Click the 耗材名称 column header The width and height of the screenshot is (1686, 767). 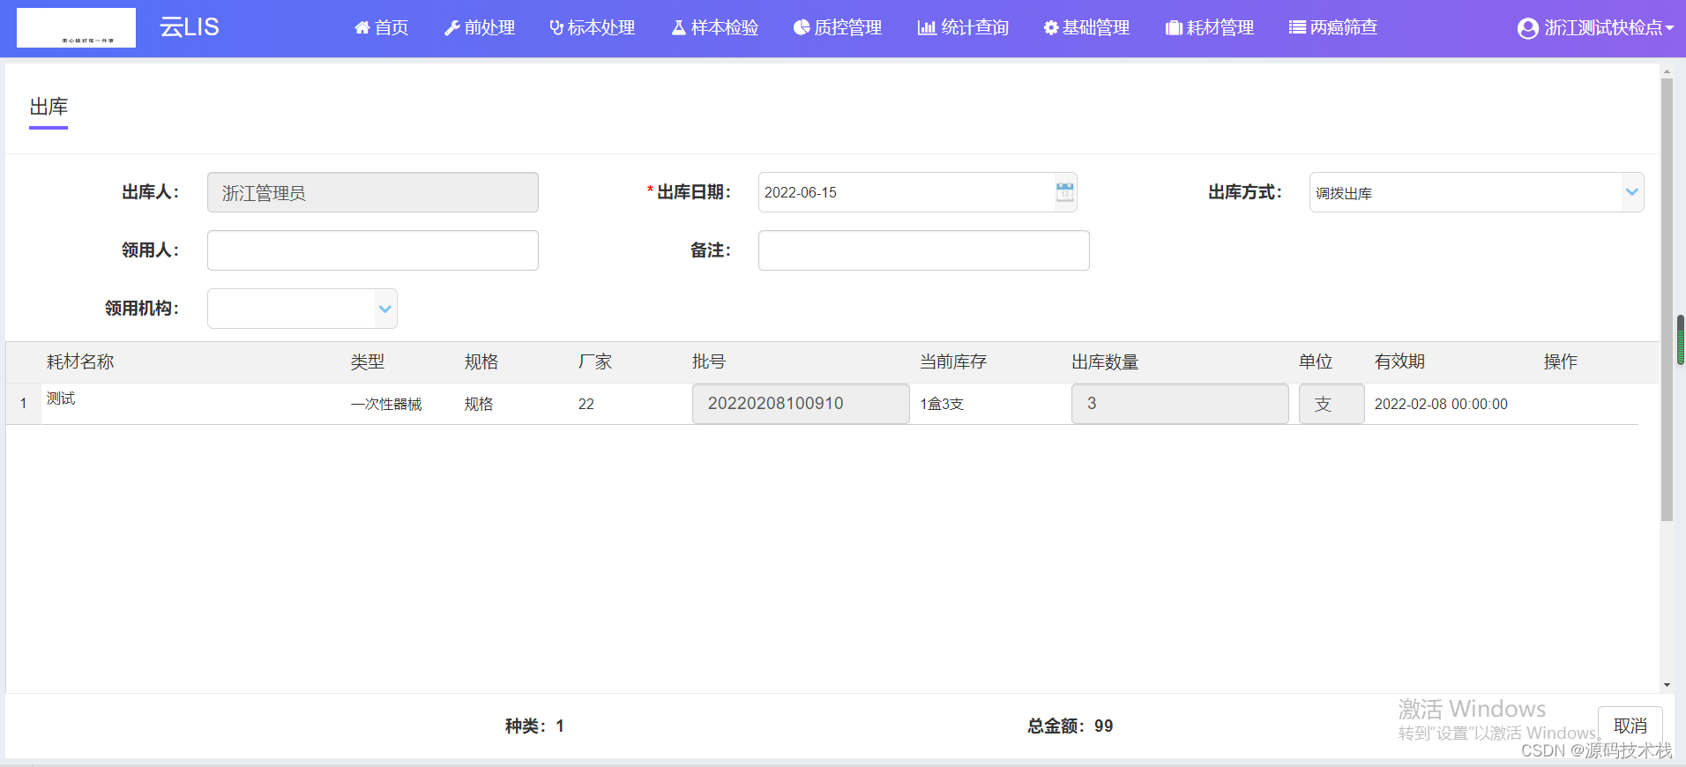[80, 361]
